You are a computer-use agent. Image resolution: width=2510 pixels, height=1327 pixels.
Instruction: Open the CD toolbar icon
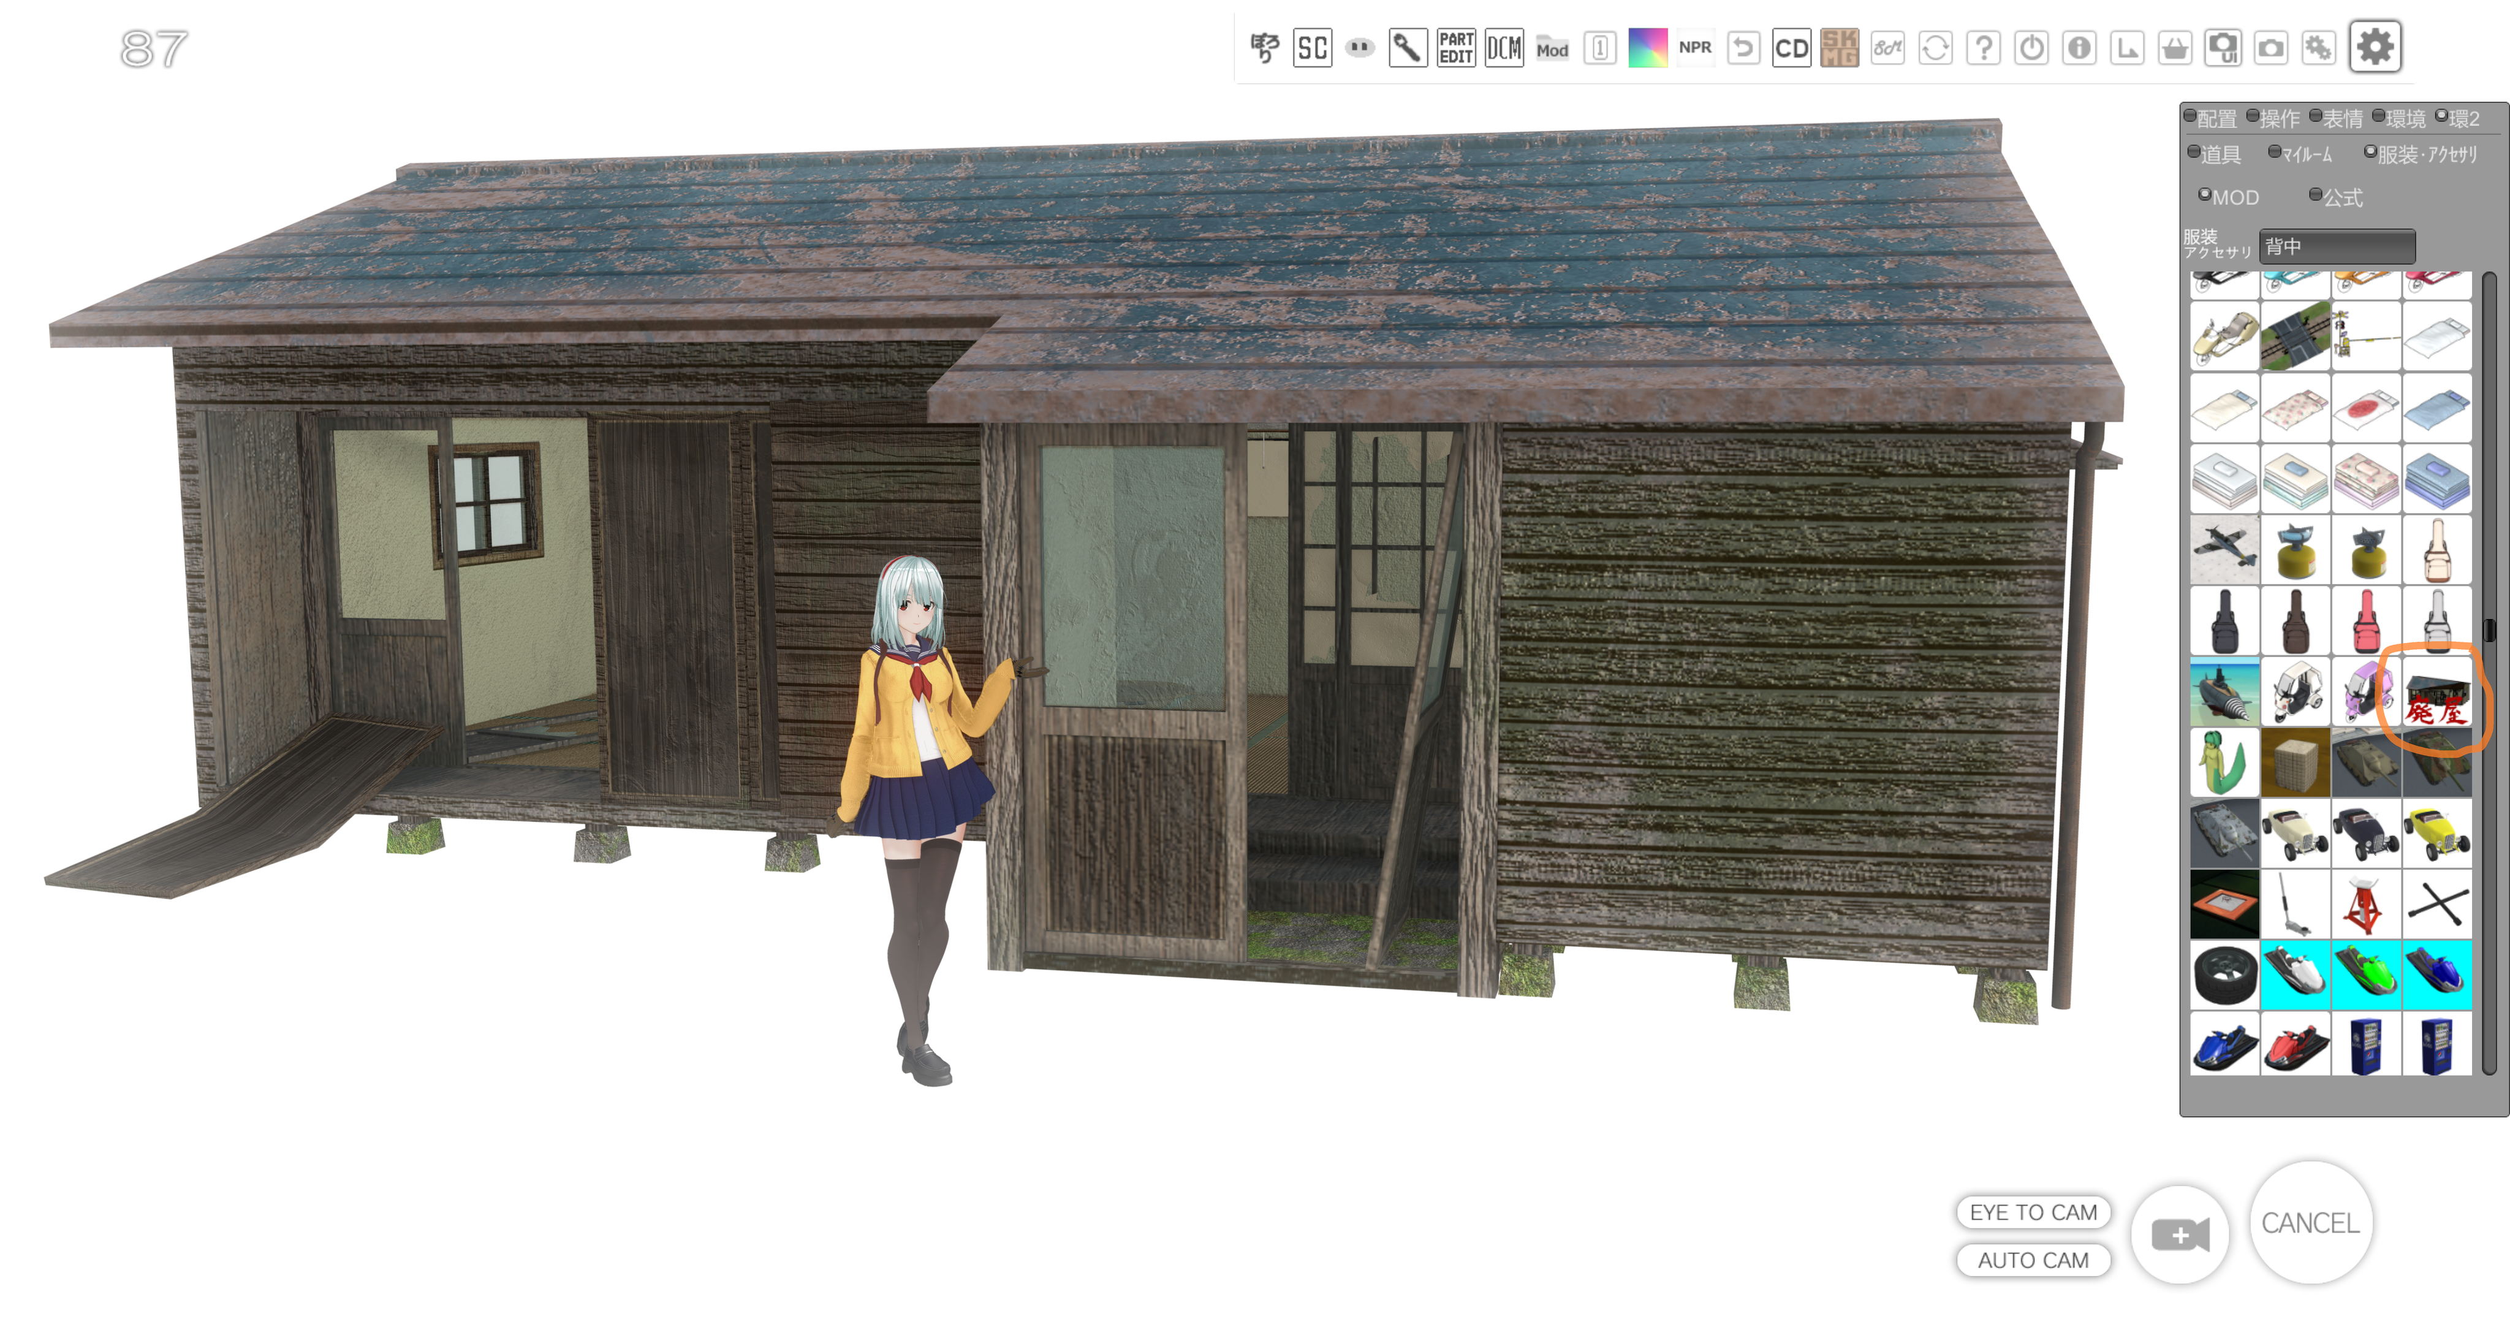coord(1791,48)
